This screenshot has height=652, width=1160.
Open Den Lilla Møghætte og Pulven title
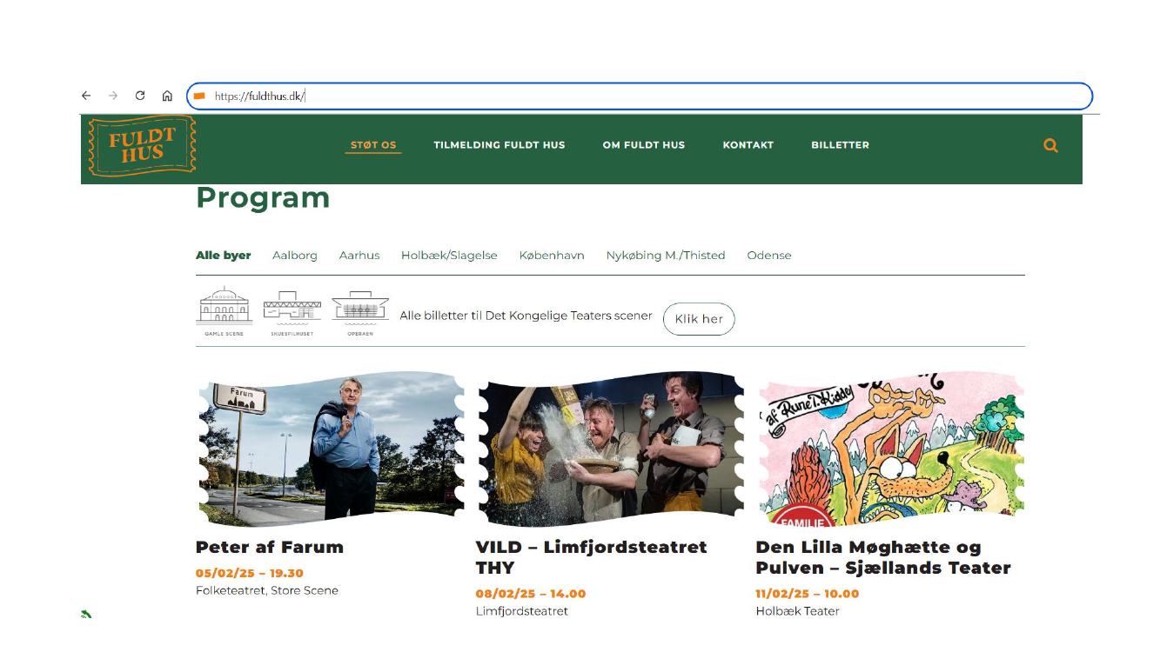pyautogui.click(x=883, y=557)
